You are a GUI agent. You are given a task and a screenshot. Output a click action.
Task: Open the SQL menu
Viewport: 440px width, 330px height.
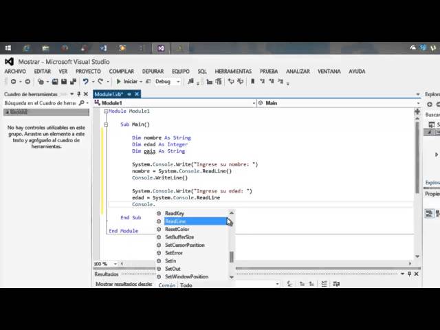(202, 71)
